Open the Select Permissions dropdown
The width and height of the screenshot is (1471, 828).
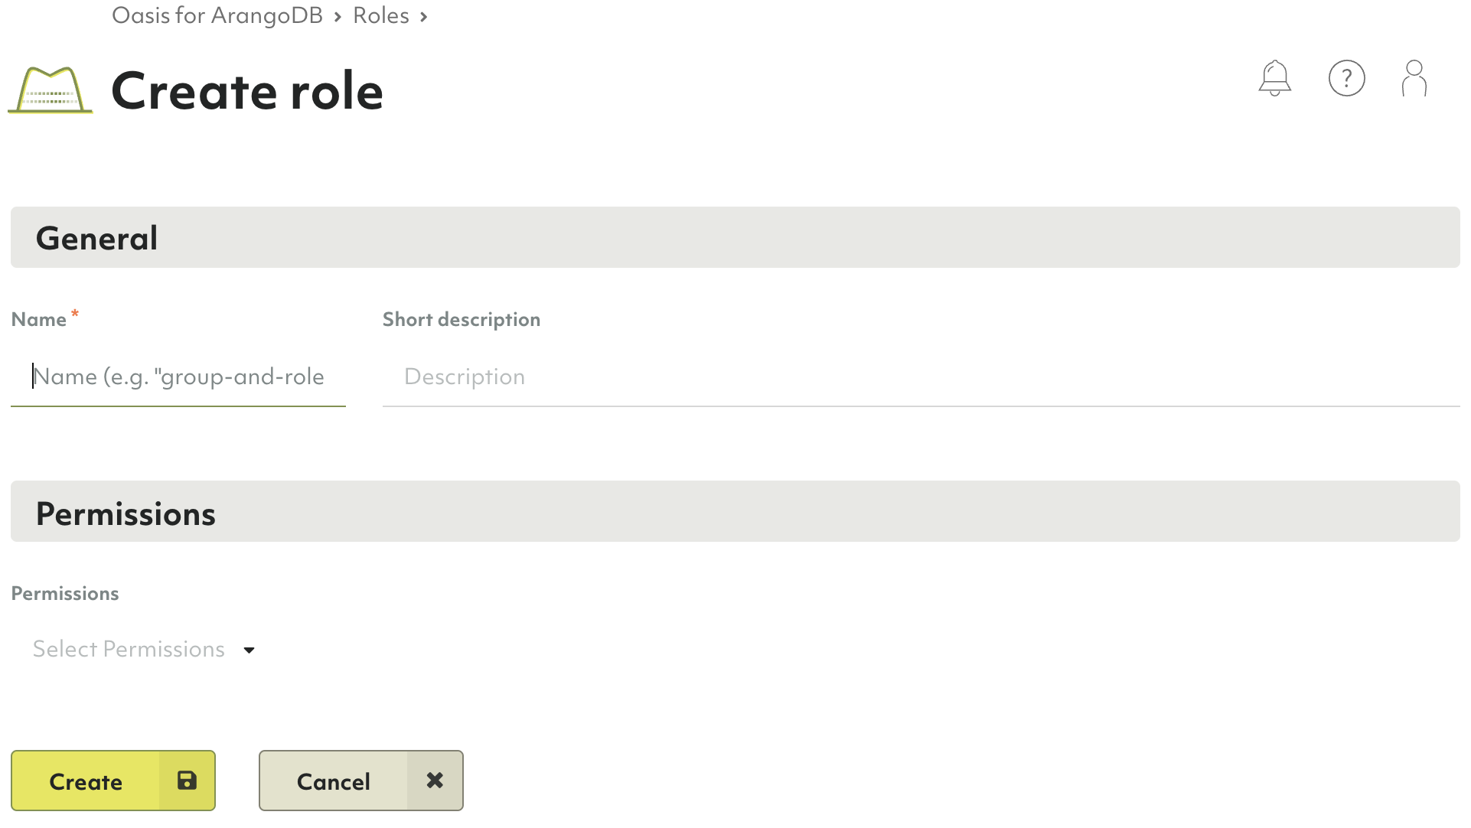[129, 649]
